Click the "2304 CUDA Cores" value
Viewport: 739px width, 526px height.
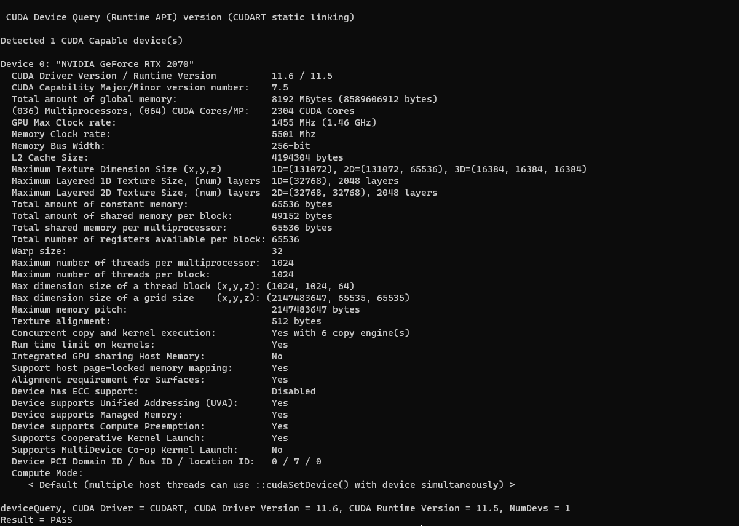[x=313, y=111]
